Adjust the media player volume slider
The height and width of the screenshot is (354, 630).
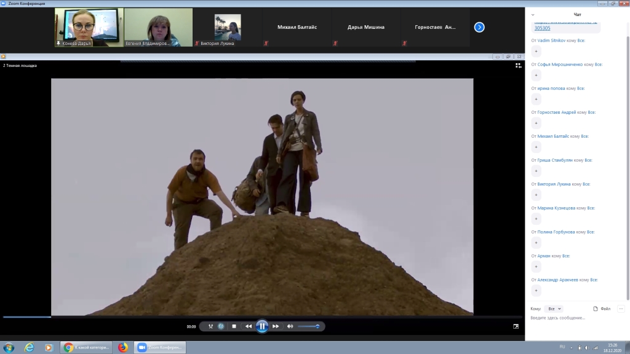pyautogui.click(x=309, y=326)
